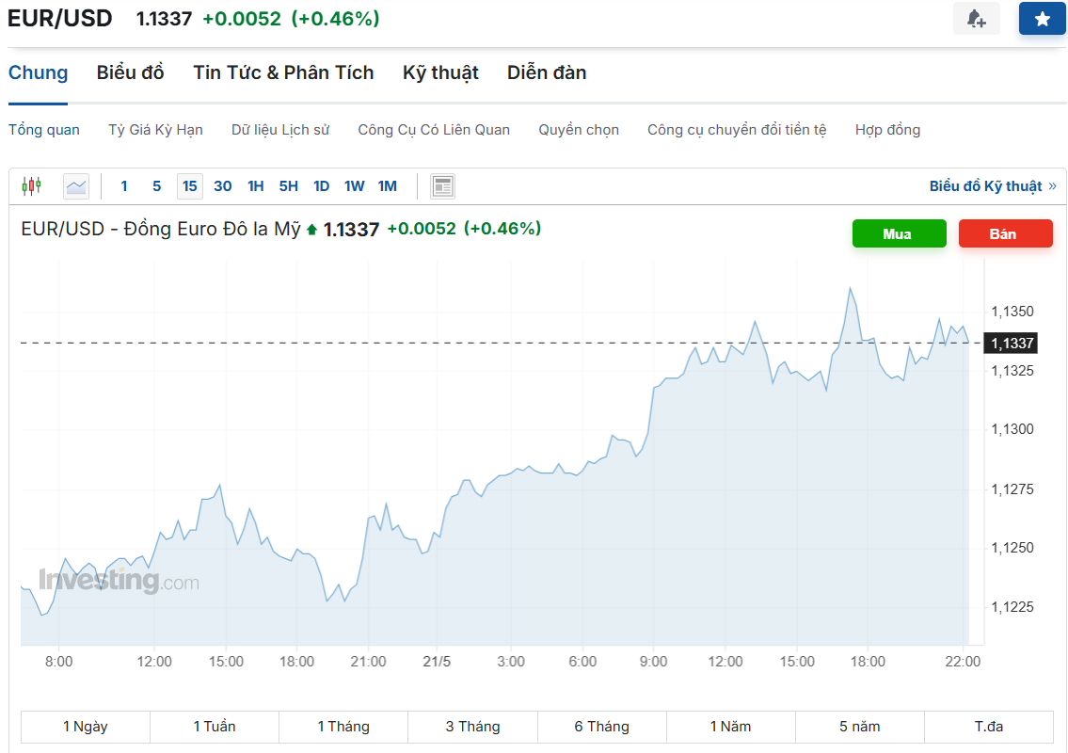Choose the 1W timeframe option
The width and height of the screenshot is (1068, 753).
click(x=355, y=186)
